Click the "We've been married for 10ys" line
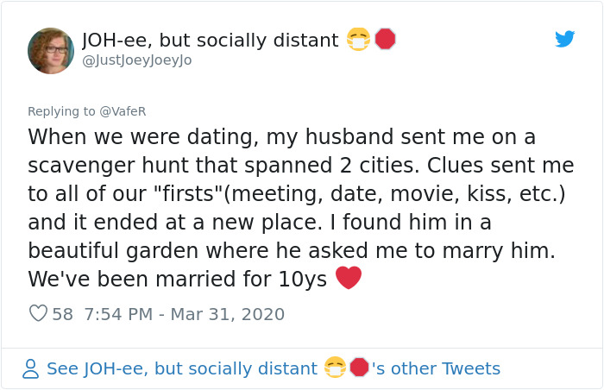604x390 pixels. click(x=177, y=279)
